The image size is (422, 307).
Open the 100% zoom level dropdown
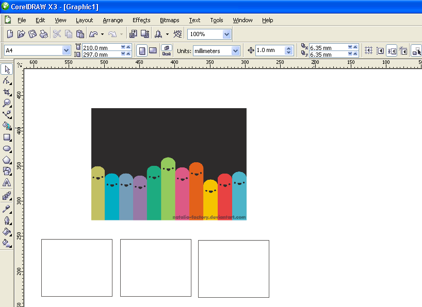[227, 34]
